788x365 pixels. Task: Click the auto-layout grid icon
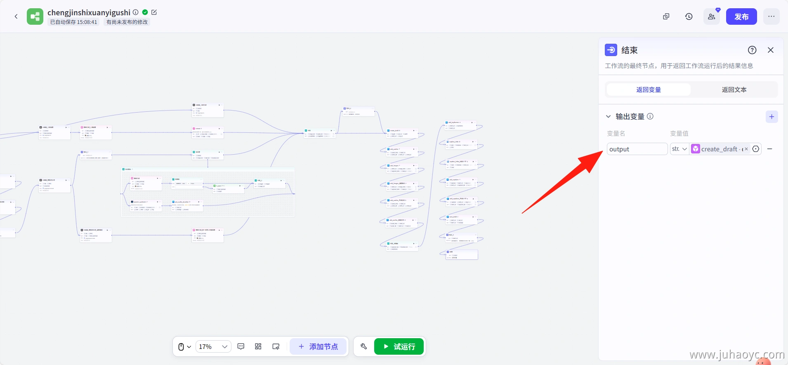tap(258, 346)
